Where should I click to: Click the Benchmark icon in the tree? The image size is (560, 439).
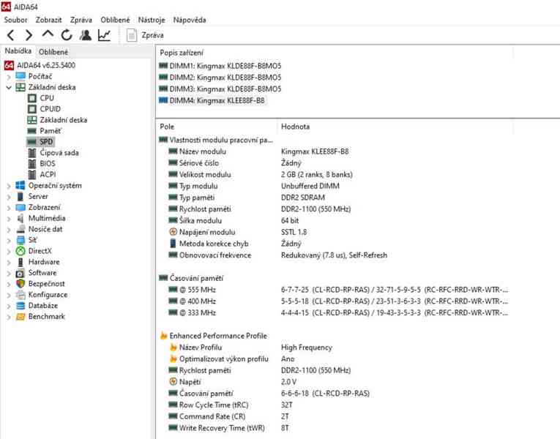(x=20, y=317)
